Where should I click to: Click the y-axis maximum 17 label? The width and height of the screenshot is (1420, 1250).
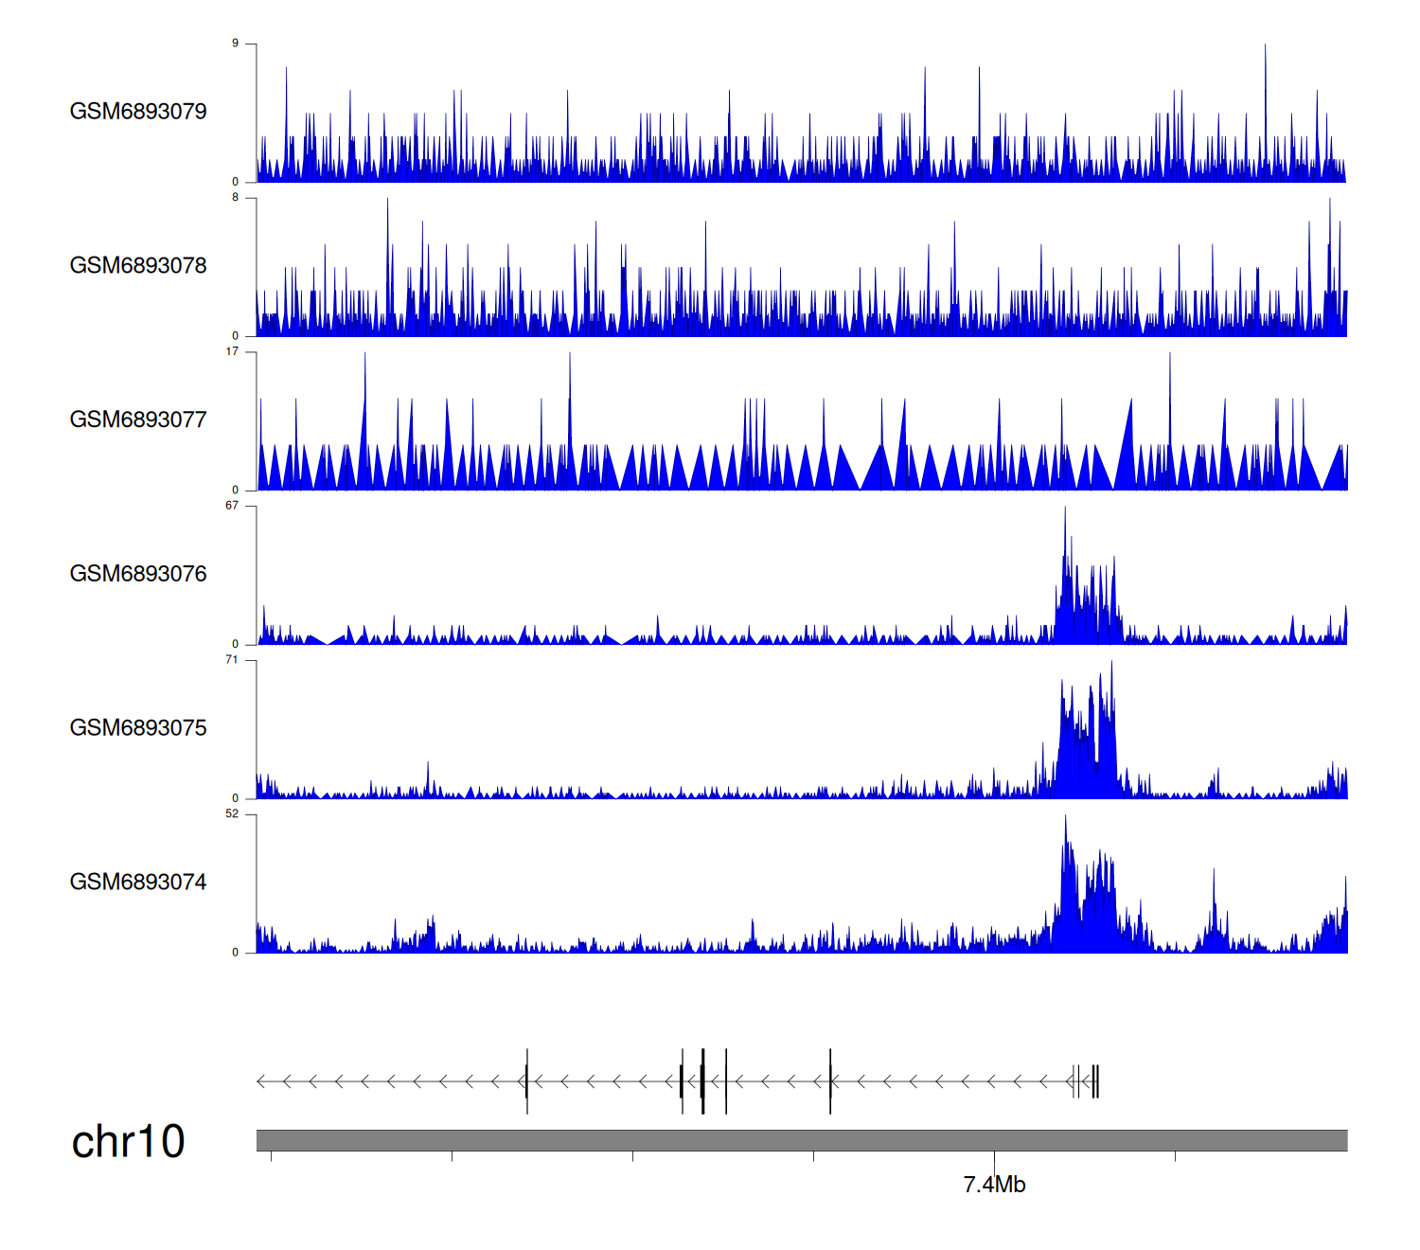(x=232, y=351)
